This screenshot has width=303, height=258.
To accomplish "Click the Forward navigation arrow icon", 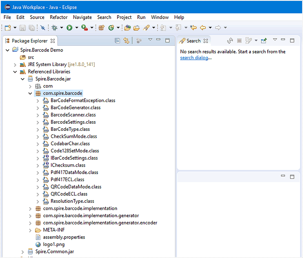I will point(218,28).
